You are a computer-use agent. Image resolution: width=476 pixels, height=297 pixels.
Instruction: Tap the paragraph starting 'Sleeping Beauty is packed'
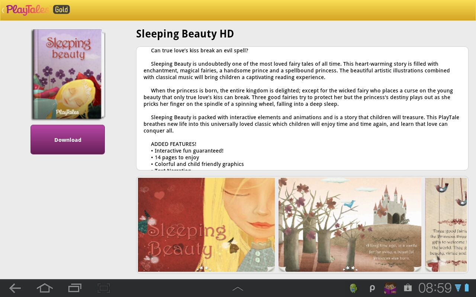[x=301, y=124]
